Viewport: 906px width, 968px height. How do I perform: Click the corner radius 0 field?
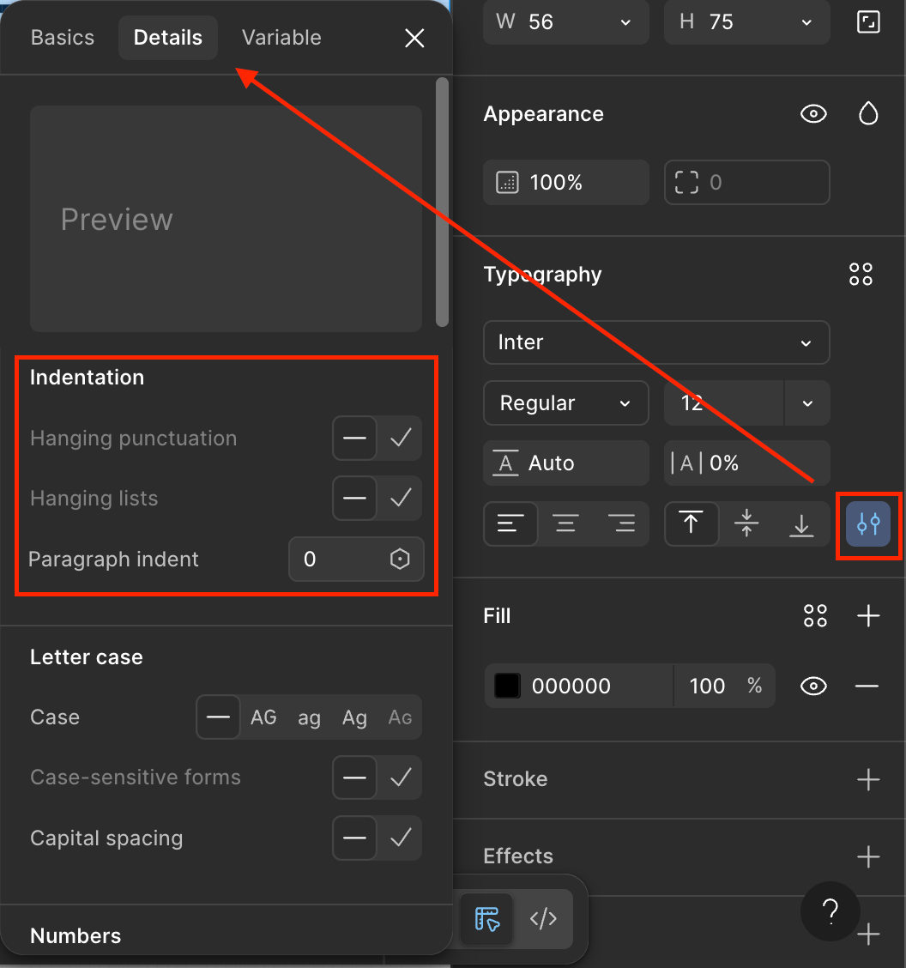coord(746,183)
